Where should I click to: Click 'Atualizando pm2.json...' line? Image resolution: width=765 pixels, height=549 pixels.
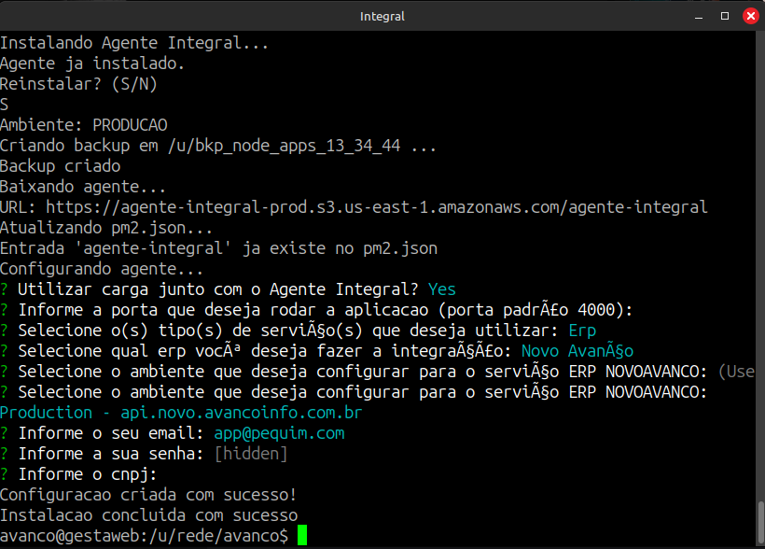point(106,228)
